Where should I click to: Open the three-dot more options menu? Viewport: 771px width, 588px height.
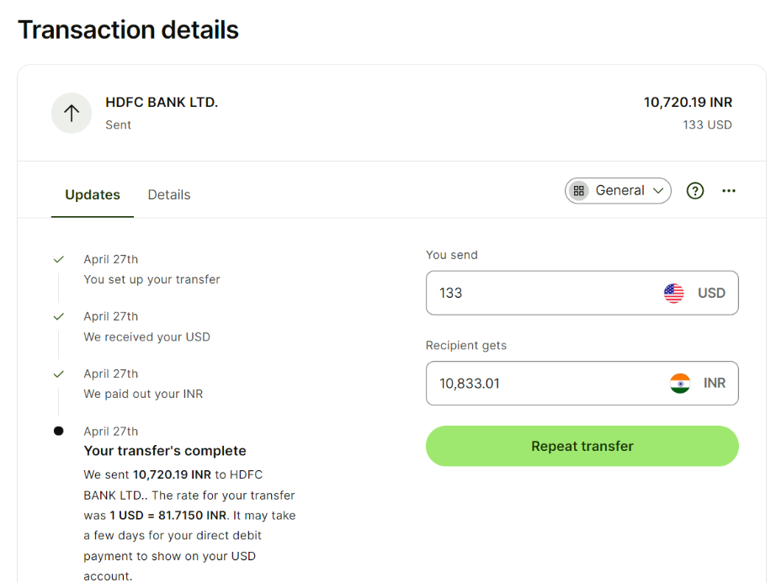coord(729,191)
